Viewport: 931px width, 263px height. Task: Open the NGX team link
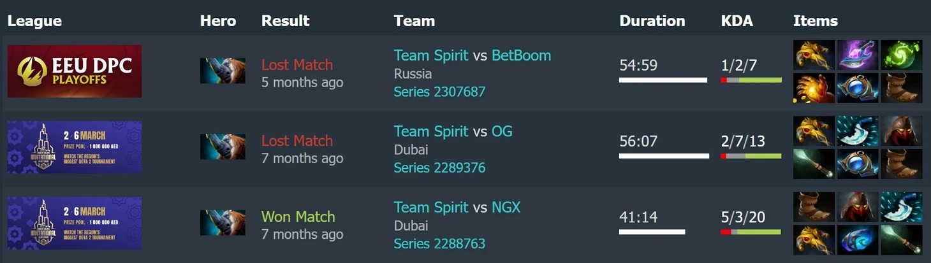(x=506, y=208)
